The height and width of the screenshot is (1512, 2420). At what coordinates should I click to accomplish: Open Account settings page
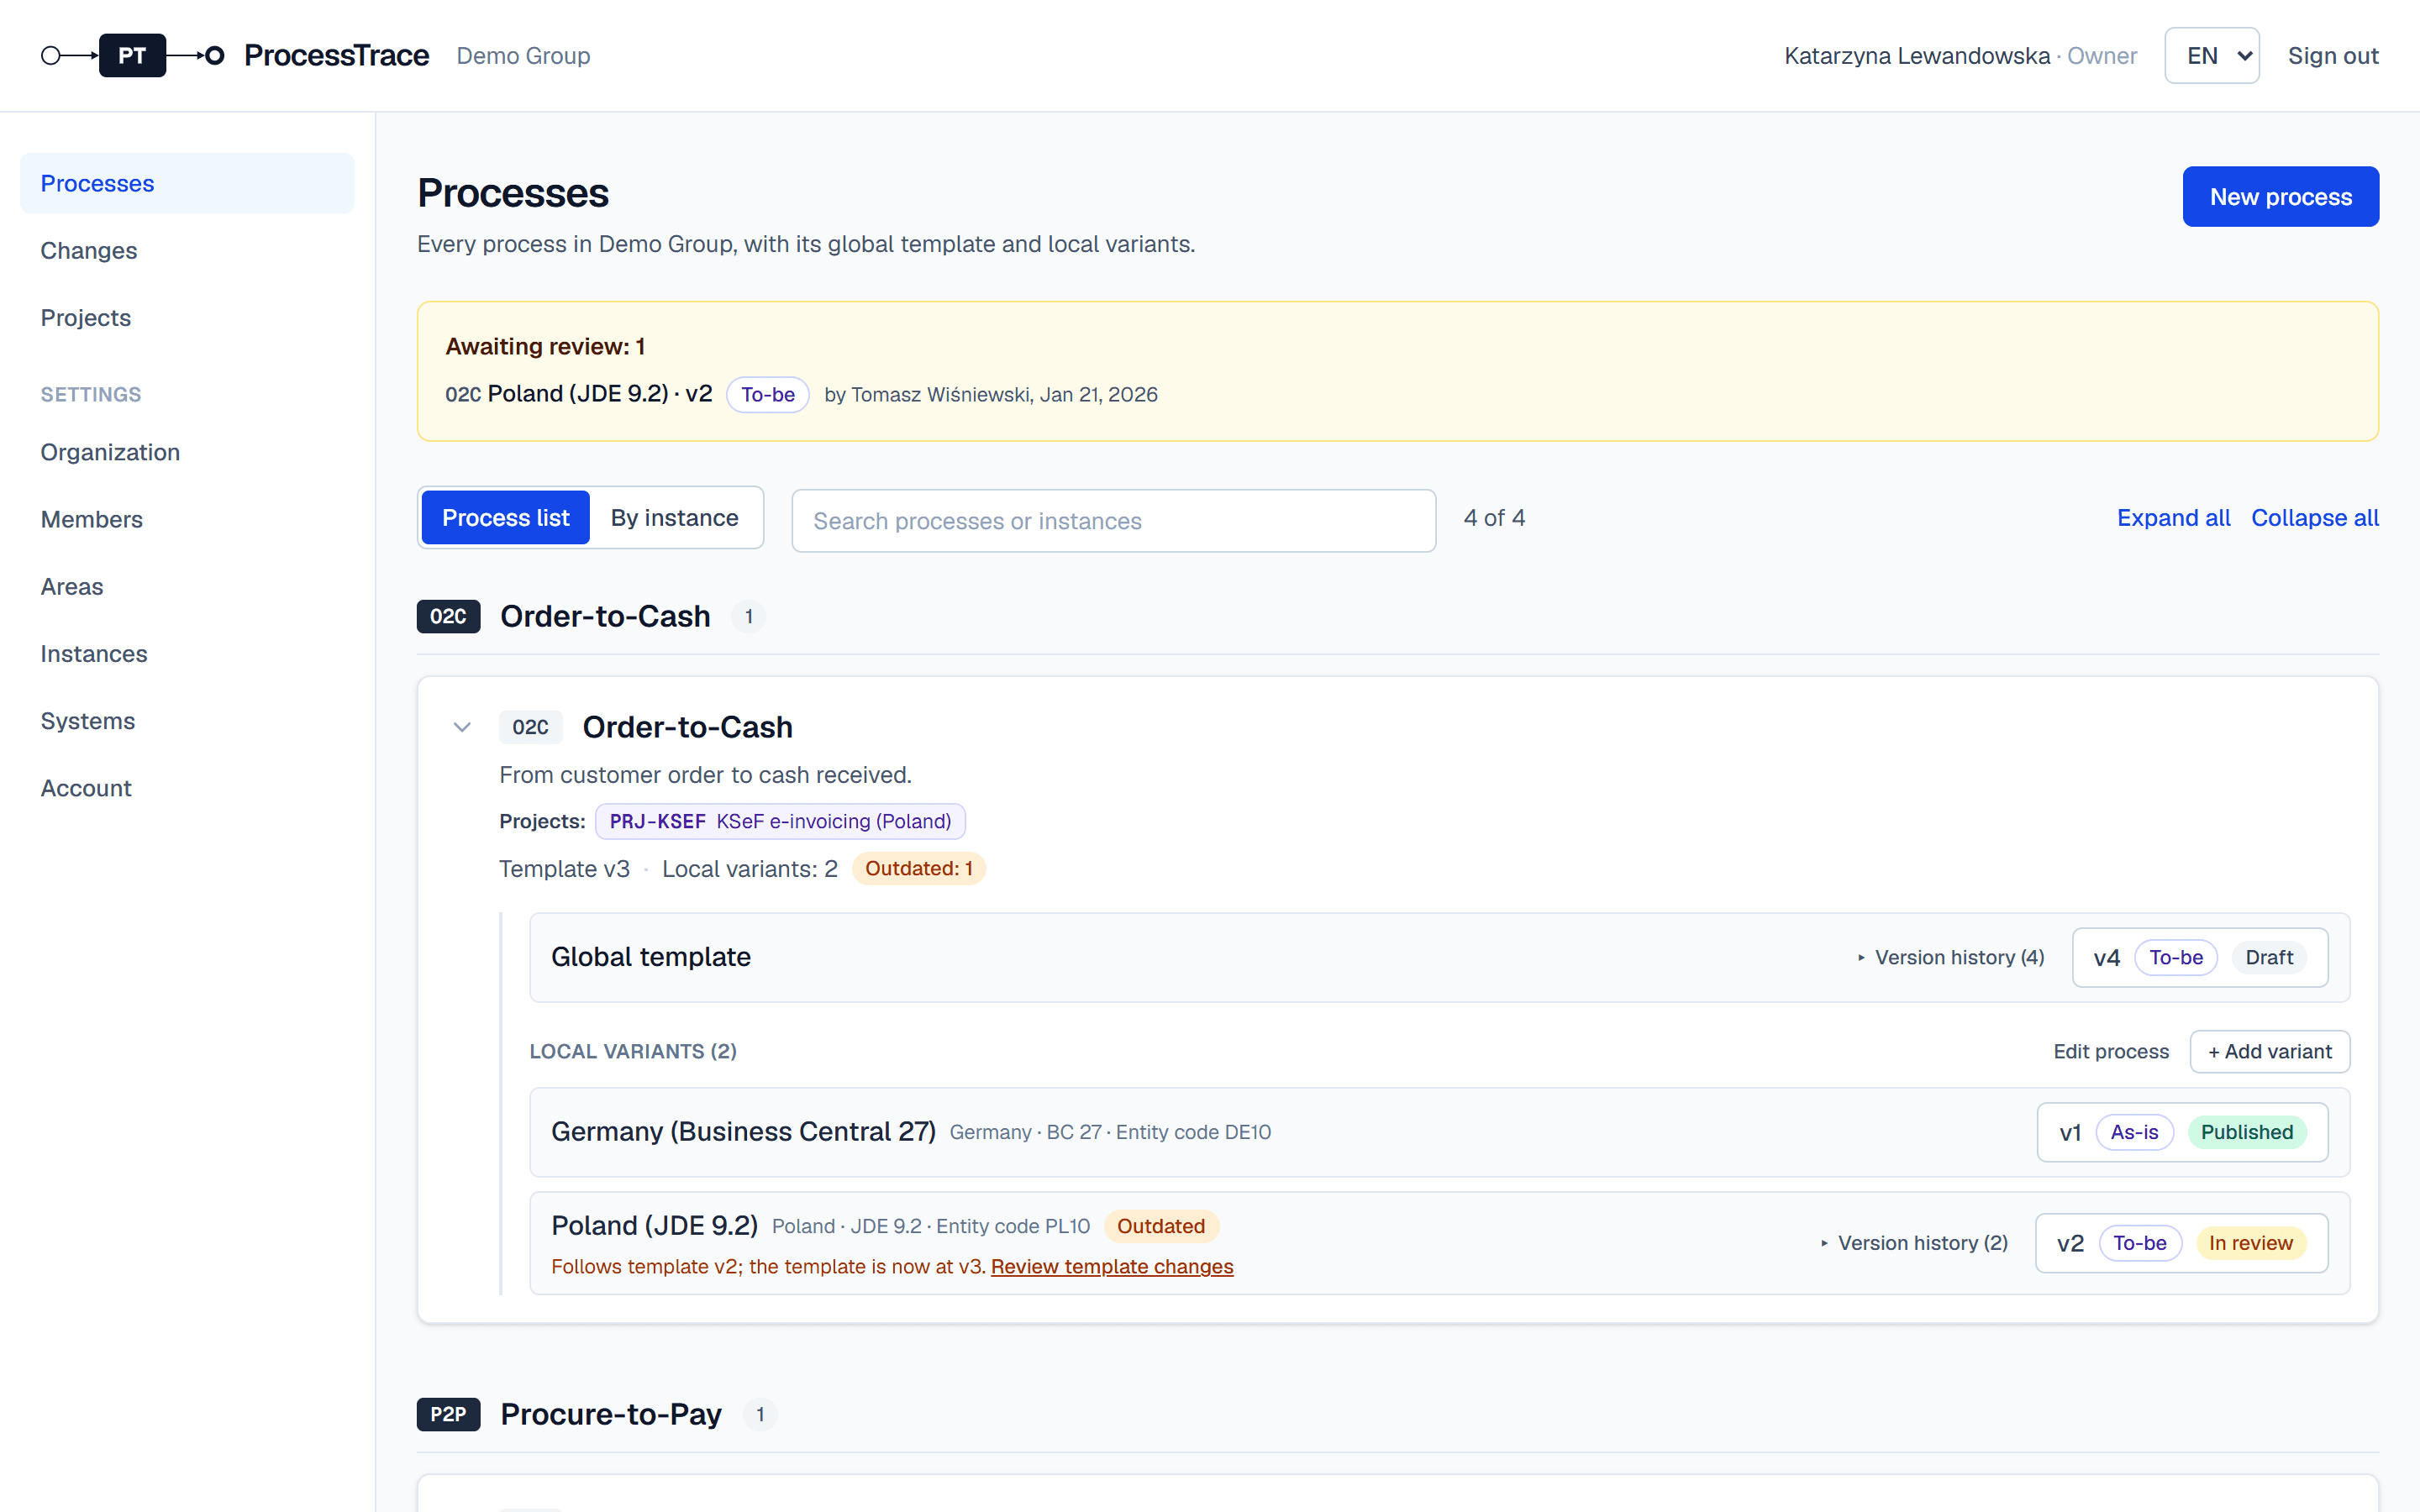click(187, 788)
